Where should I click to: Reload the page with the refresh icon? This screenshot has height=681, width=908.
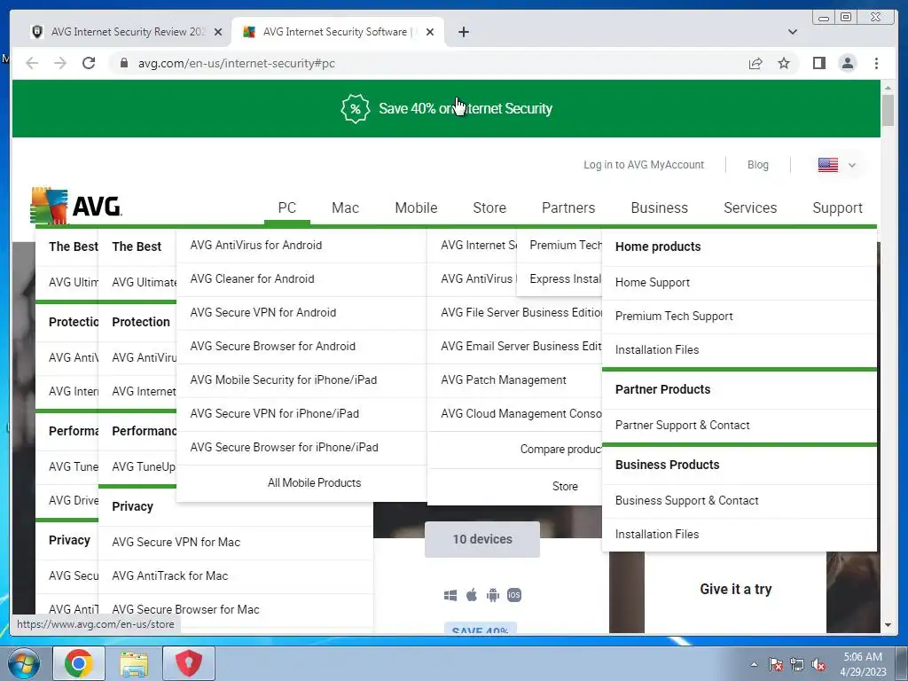pos(89,63)
